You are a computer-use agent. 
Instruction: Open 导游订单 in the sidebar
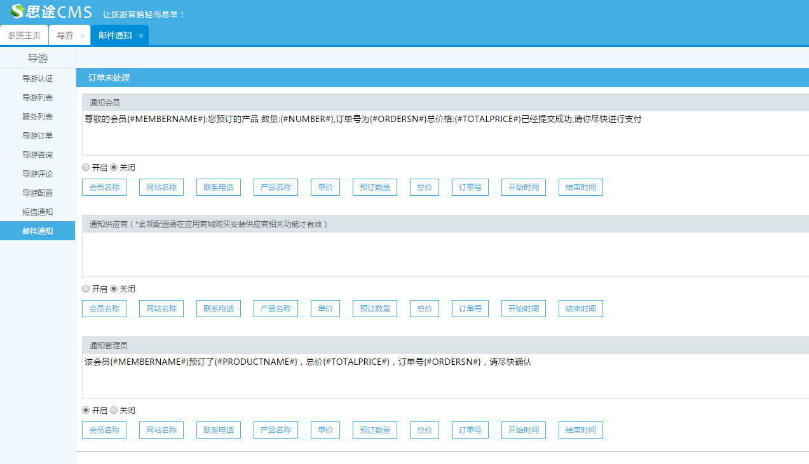[x=37, y=136]
